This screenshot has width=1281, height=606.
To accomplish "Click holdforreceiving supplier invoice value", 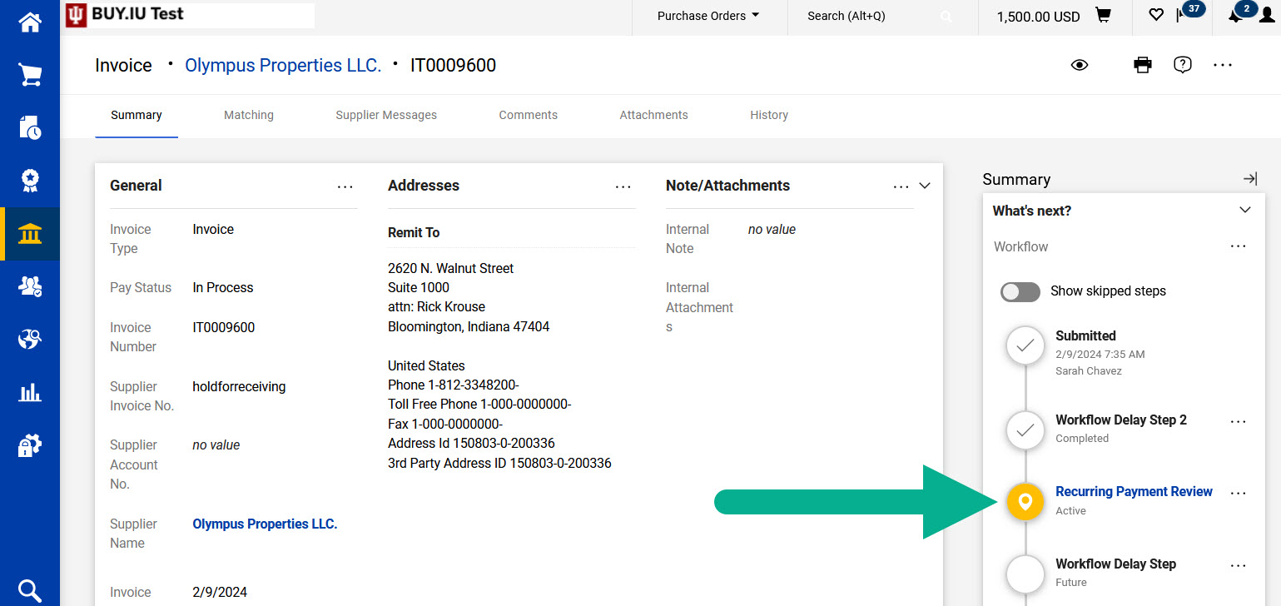I will coord(239,387).
